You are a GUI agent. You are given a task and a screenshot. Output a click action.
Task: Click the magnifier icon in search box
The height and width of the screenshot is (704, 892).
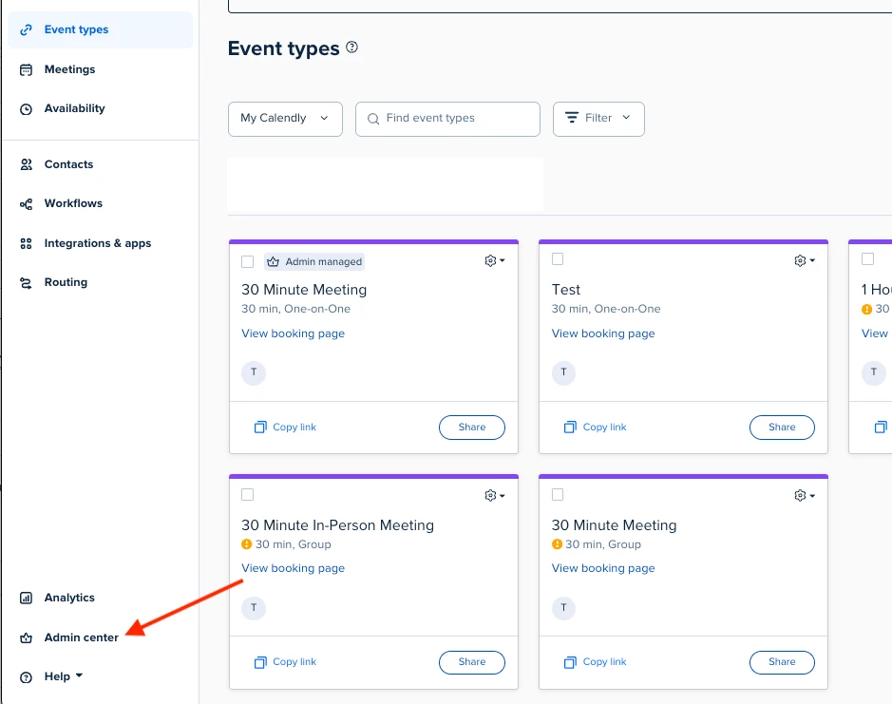pos(373,119)
